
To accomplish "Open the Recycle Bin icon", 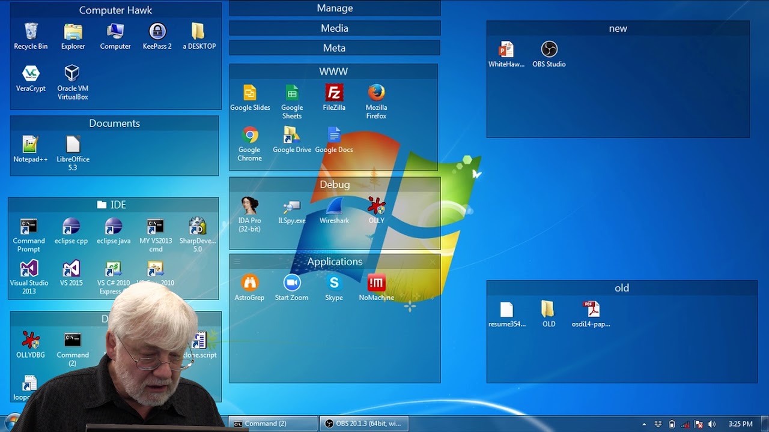I will click(31, 36).
